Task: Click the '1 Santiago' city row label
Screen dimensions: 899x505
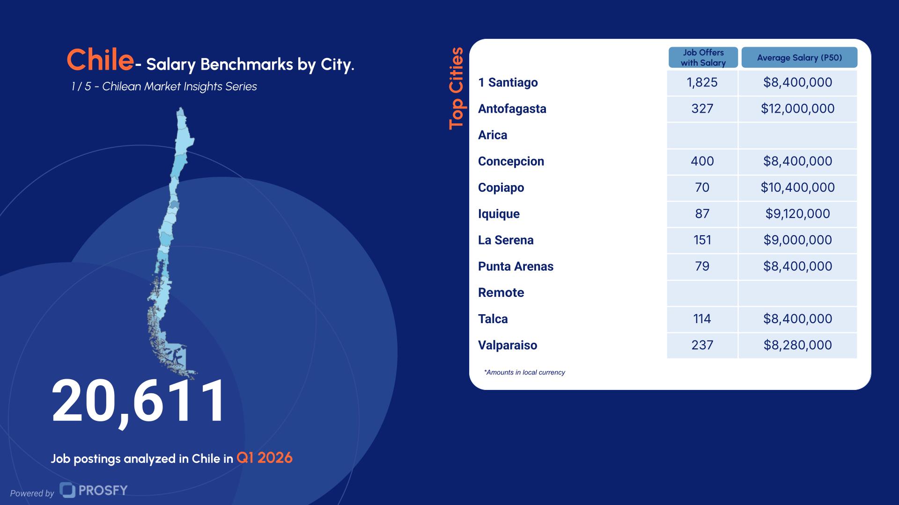Action: 508,82
